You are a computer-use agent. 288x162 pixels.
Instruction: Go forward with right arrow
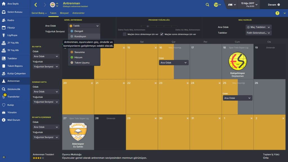click(45, 5)
